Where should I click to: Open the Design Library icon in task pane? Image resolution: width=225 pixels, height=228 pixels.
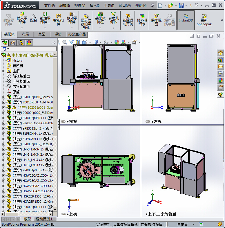(220, 60)
